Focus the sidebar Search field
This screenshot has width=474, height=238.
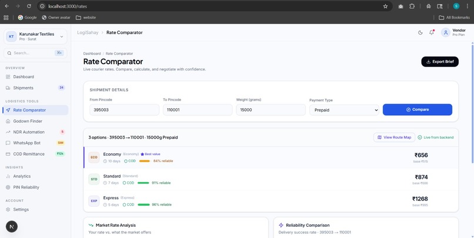tap(35, 53)
